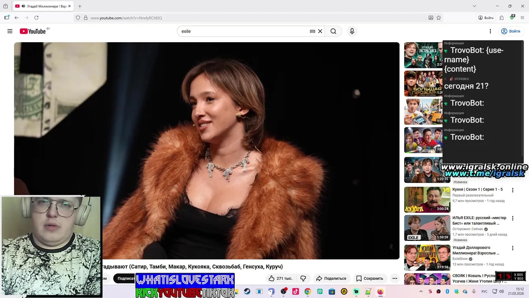The image size is (529, 298).
Task: Switch keyboard language 'РУС' indicator
Action: (484, 291)
